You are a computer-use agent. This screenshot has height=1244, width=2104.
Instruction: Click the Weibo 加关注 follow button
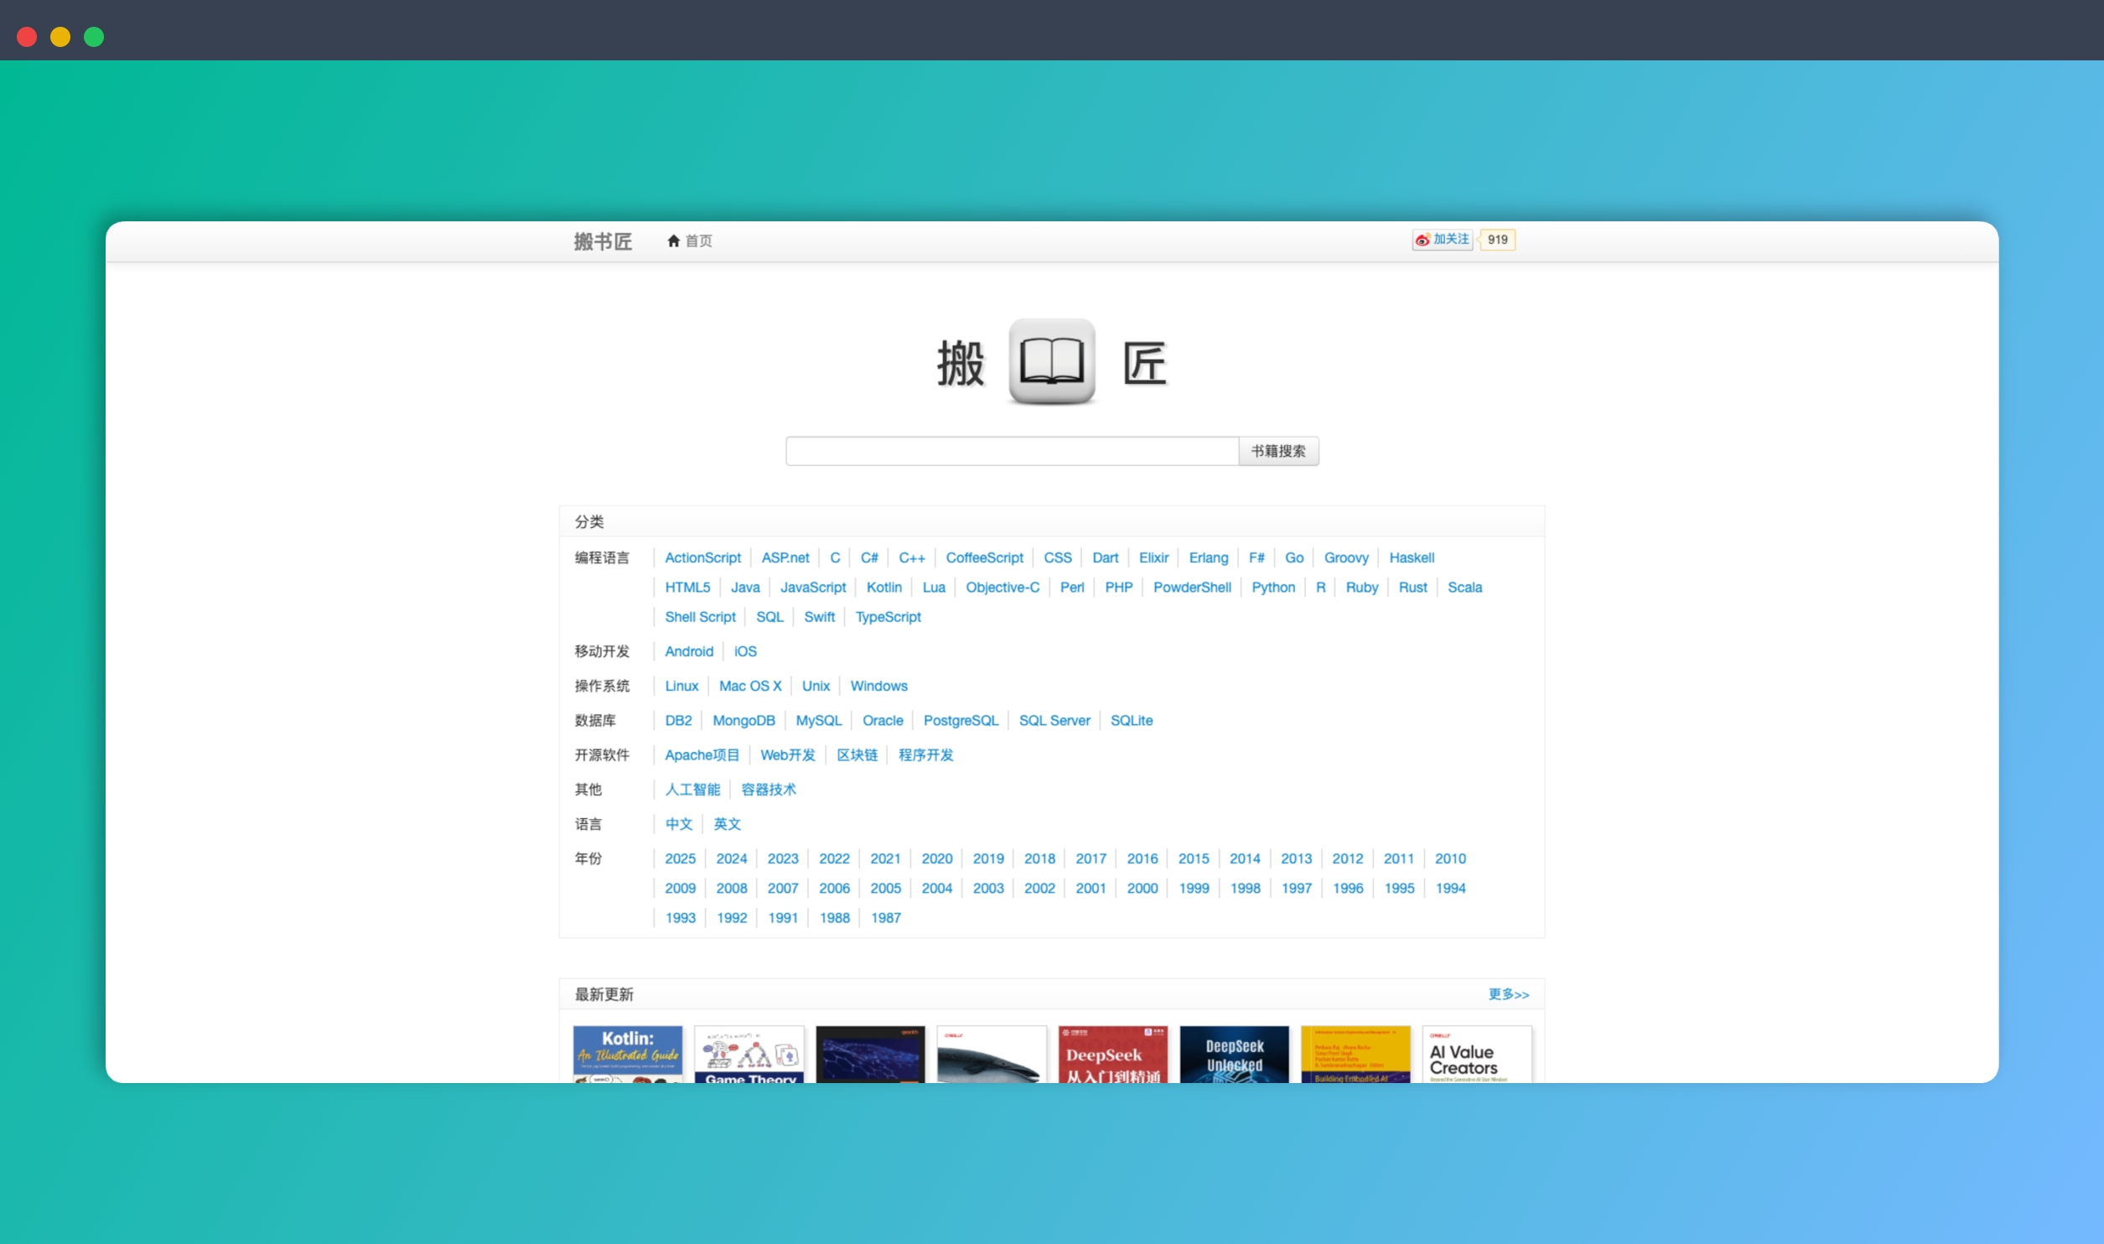[x=1442, y=240]
